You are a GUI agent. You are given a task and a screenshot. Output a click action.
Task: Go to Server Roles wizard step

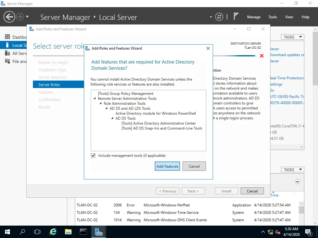pos(58,85)
